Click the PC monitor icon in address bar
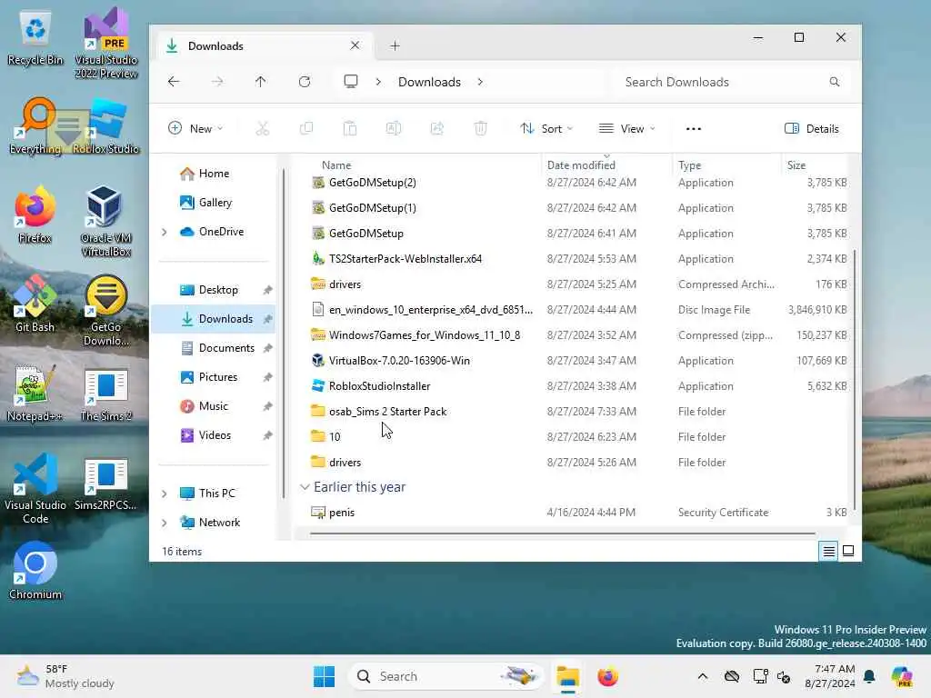This screenshot has height=698, width=931. pyautogui.click(x=351, y=81)
